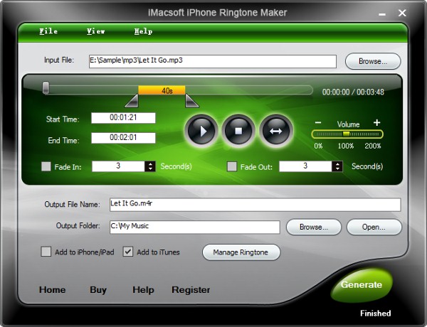Enable the Fade In checkbox
Screen dimensions: 427x327
(x=46, y=166)
